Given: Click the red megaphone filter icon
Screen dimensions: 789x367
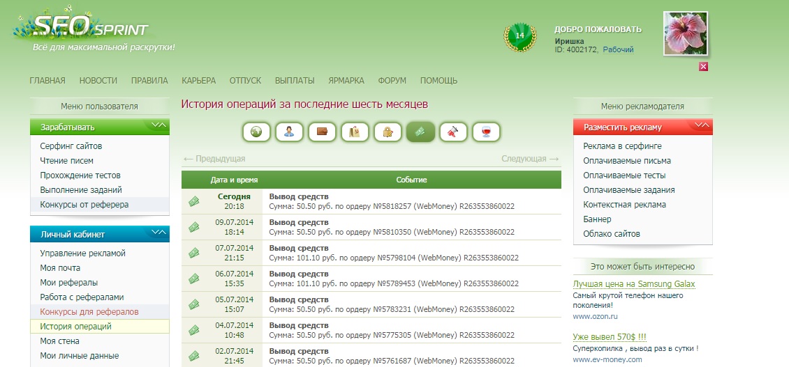Looking at the screenshot, I should [453, 132].
